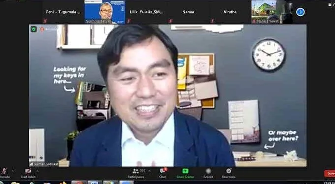
Task: Click muted mic icon on Lilik's tile
Action: [128, 21]
